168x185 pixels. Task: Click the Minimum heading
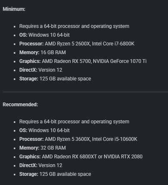point(14,9)
